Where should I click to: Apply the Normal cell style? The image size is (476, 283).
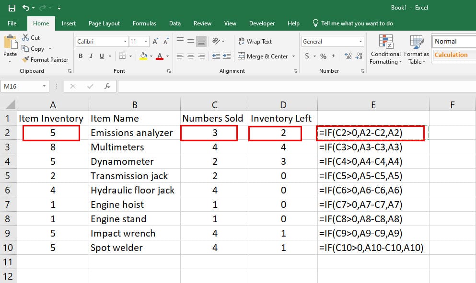[454, 42]
